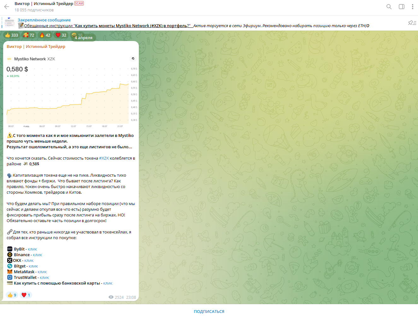Click the round icon at chart top right
This screenshot has width=418, height=318.
(x=133, y=58)
